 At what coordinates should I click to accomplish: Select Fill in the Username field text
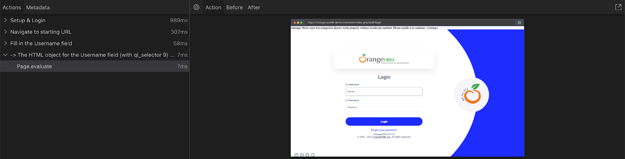41,44
